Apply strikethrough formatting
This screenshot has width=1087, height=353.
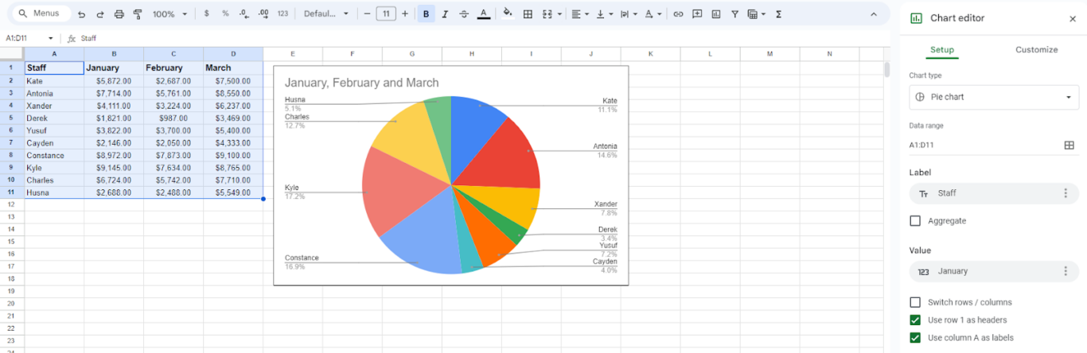click(x=464, y=14)
